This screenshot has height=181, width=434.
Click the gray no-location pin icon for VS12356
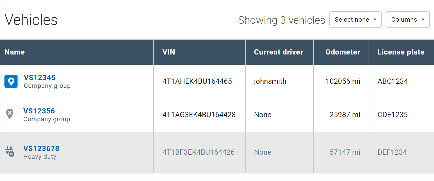pos(10,114)
